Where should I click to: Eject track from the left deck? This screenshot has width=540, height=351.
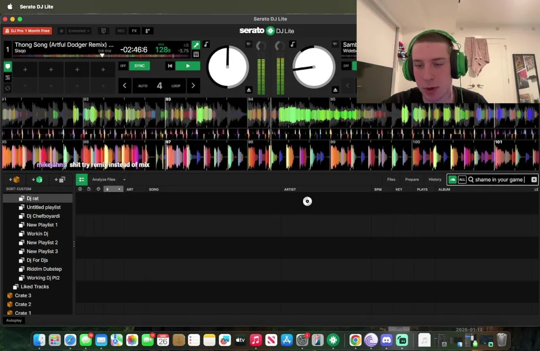249,90
